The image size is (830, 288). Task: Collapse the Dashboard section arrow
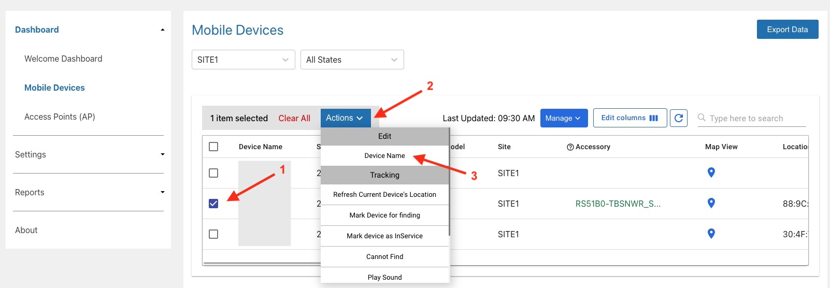click(x=162, y=30)
